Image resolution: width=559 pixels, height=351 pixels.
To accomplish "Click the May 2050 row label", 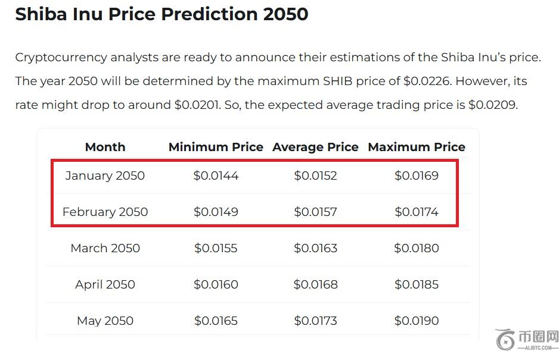I will click(x=105, y=321).
